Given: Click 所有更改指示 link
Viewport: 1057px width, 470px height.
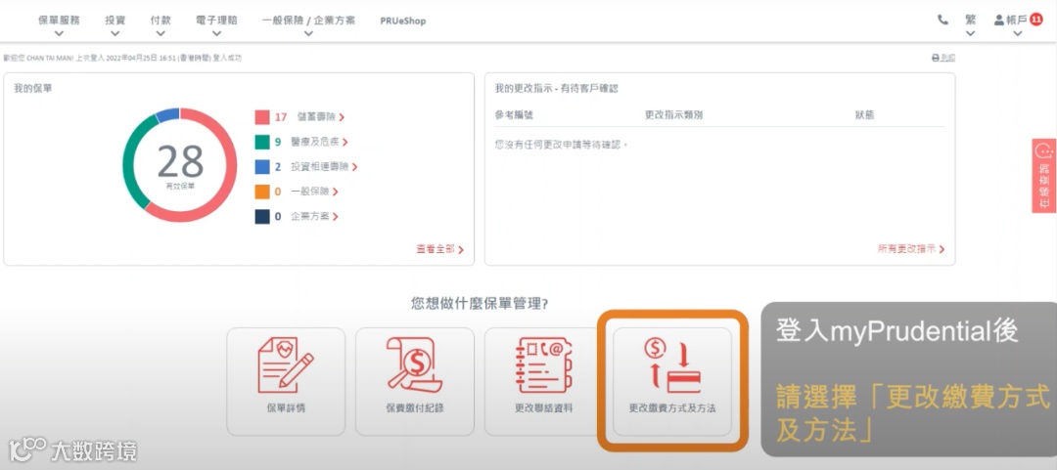Looking at the screenshot, I should (911, 249).
